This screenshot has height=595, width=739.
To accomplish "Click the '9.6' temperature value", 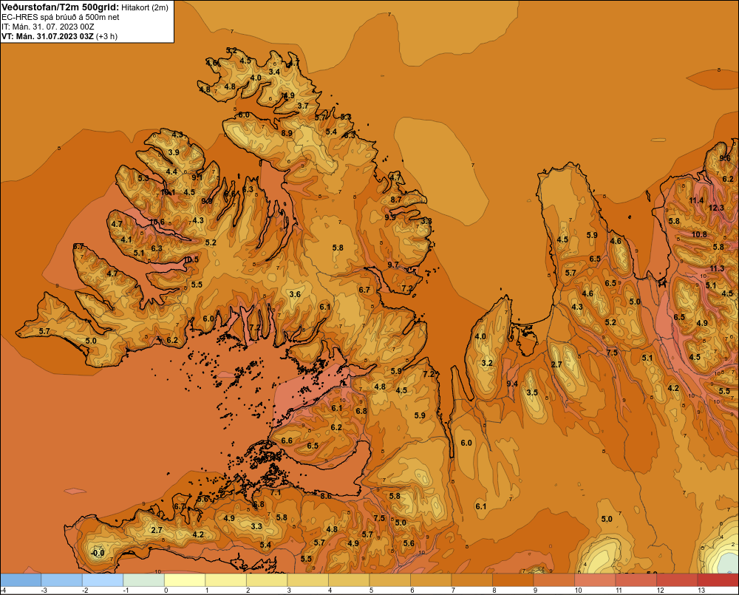I will (x=725, y=158).
